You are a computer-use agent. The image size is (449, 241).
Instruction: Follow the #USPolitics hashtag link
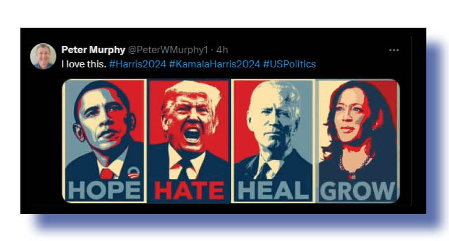[x=289, y=64]
